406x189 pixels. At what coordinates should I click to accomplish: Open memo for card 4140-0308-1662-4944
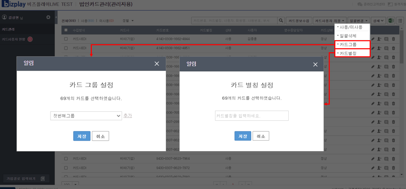pos(386,39)
